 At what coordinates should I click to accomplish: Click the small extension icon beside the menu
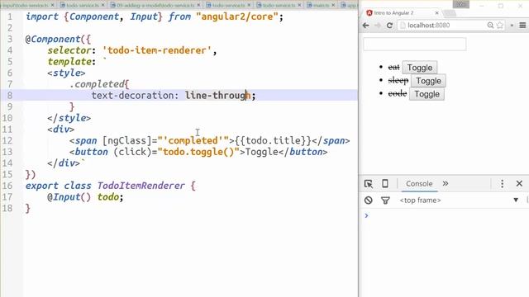[x=512, y=26]
